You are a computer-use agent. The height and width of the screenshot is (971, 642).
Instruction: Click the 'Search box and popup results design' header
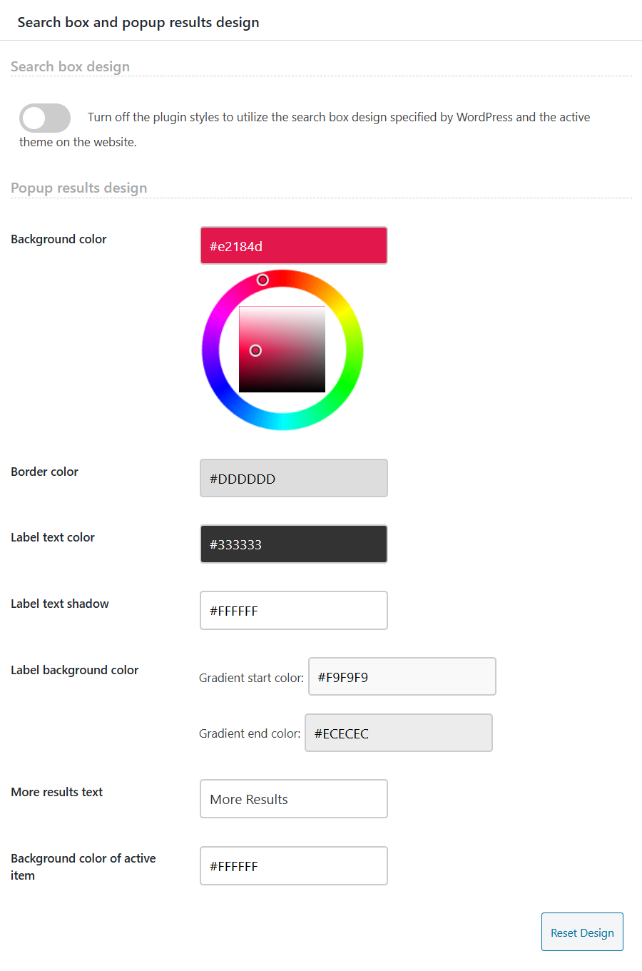[138, 22]
